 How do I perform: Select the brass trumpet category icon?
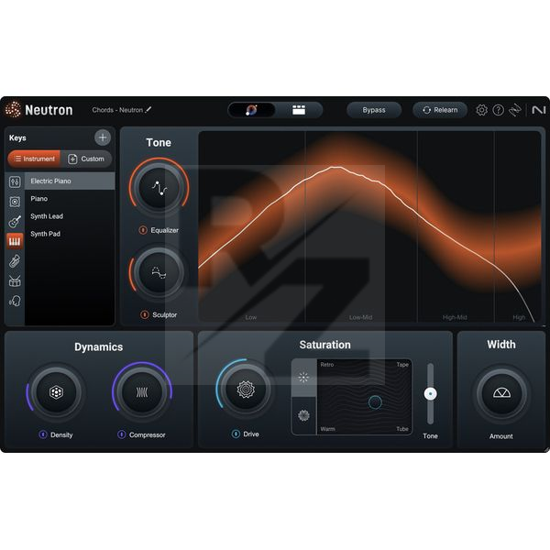click(x=15, y=261)
